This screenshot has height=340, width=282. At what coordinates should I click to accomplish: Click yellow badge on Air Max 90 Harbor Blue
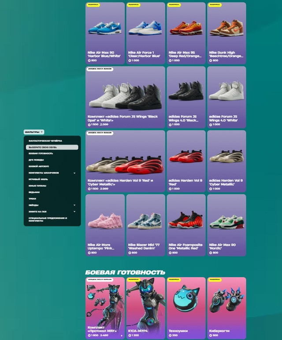93,5
